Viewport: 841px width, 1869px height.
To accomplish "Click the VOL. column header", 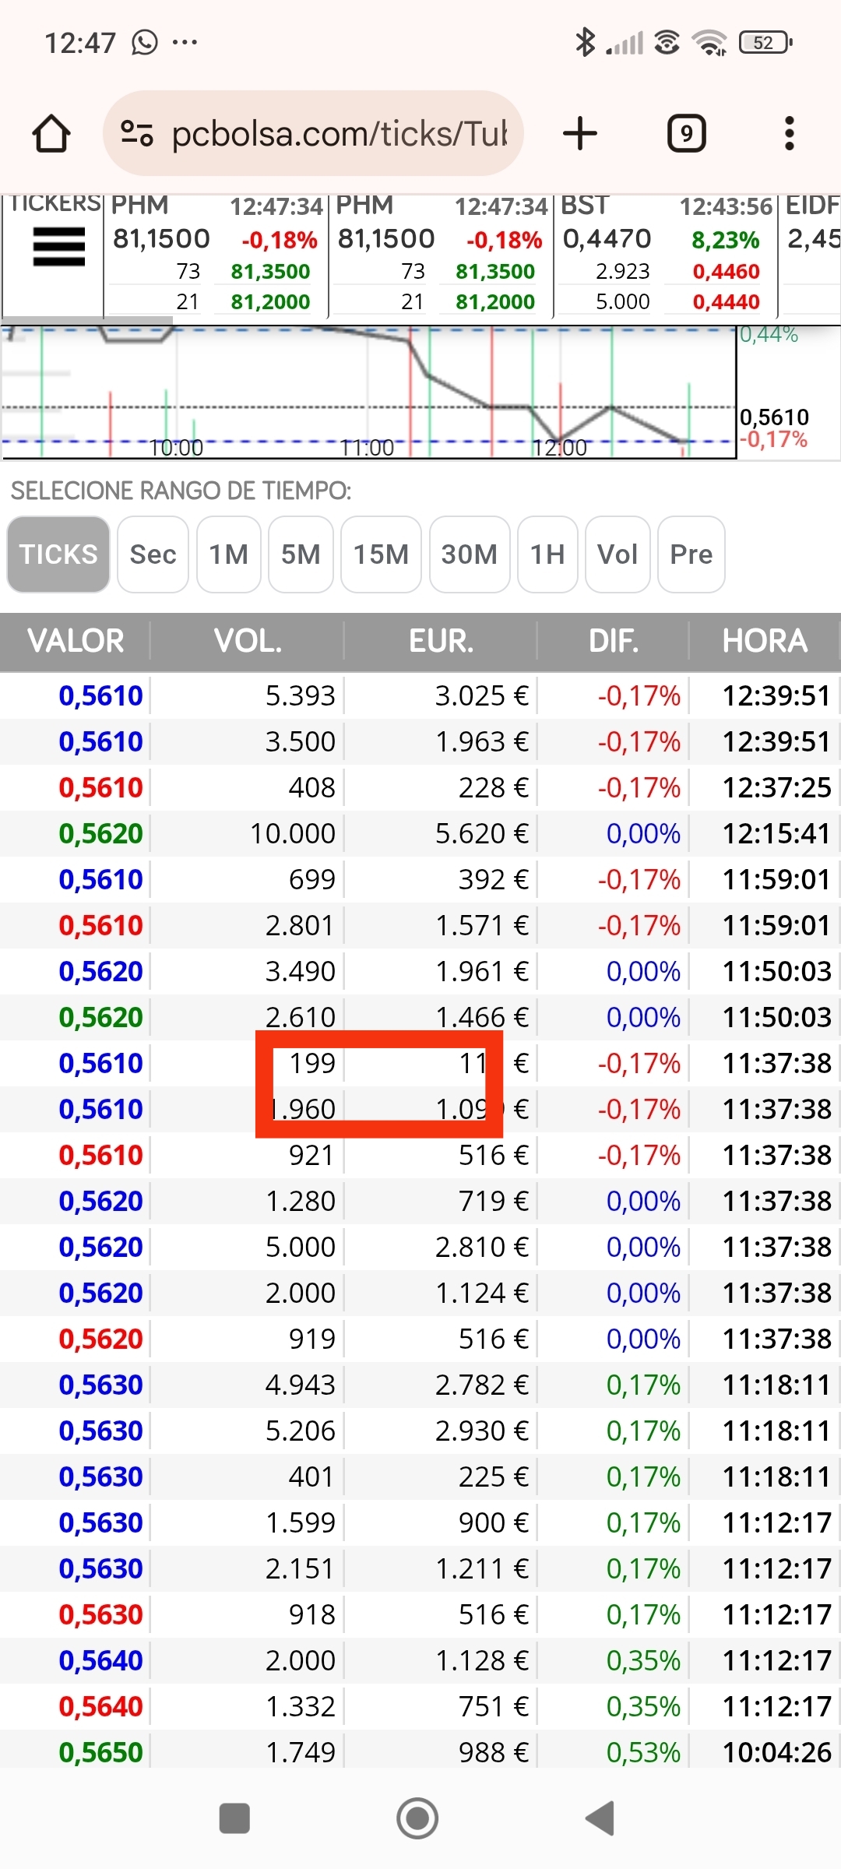I will click(248, 641).
